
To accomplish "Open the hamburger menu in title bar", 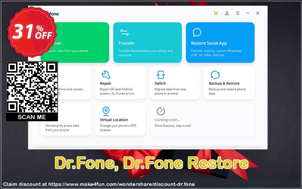I will [x=238, y=13].
